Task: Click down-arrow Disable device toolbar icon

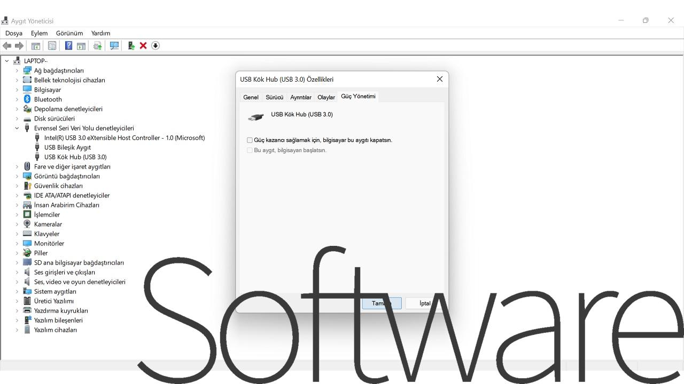Action: click(x=156, y=46)
